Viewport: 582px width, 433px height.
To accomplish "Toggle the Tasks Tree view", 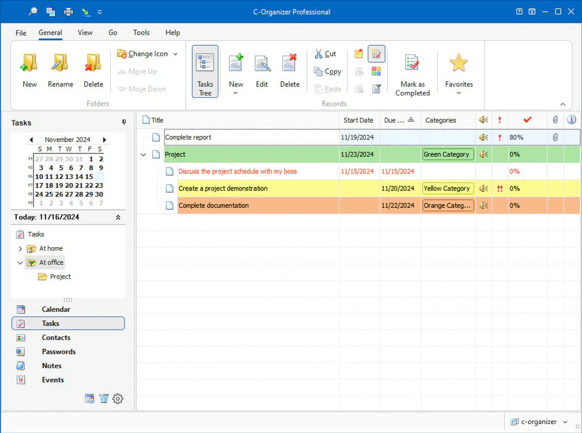I will click(205, 72).
